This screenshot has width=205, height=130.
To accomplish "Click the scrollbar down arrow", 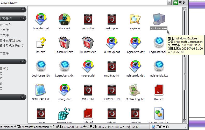I will [185, 121].
